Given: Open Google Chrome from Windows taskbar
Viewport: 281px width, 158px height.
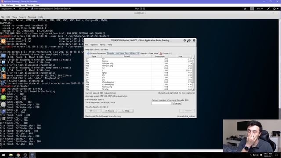Looking at the screenshot, I should (x=18, y=155).
